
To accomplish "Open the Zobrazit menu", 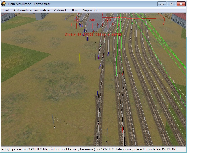I will point(60,10).
